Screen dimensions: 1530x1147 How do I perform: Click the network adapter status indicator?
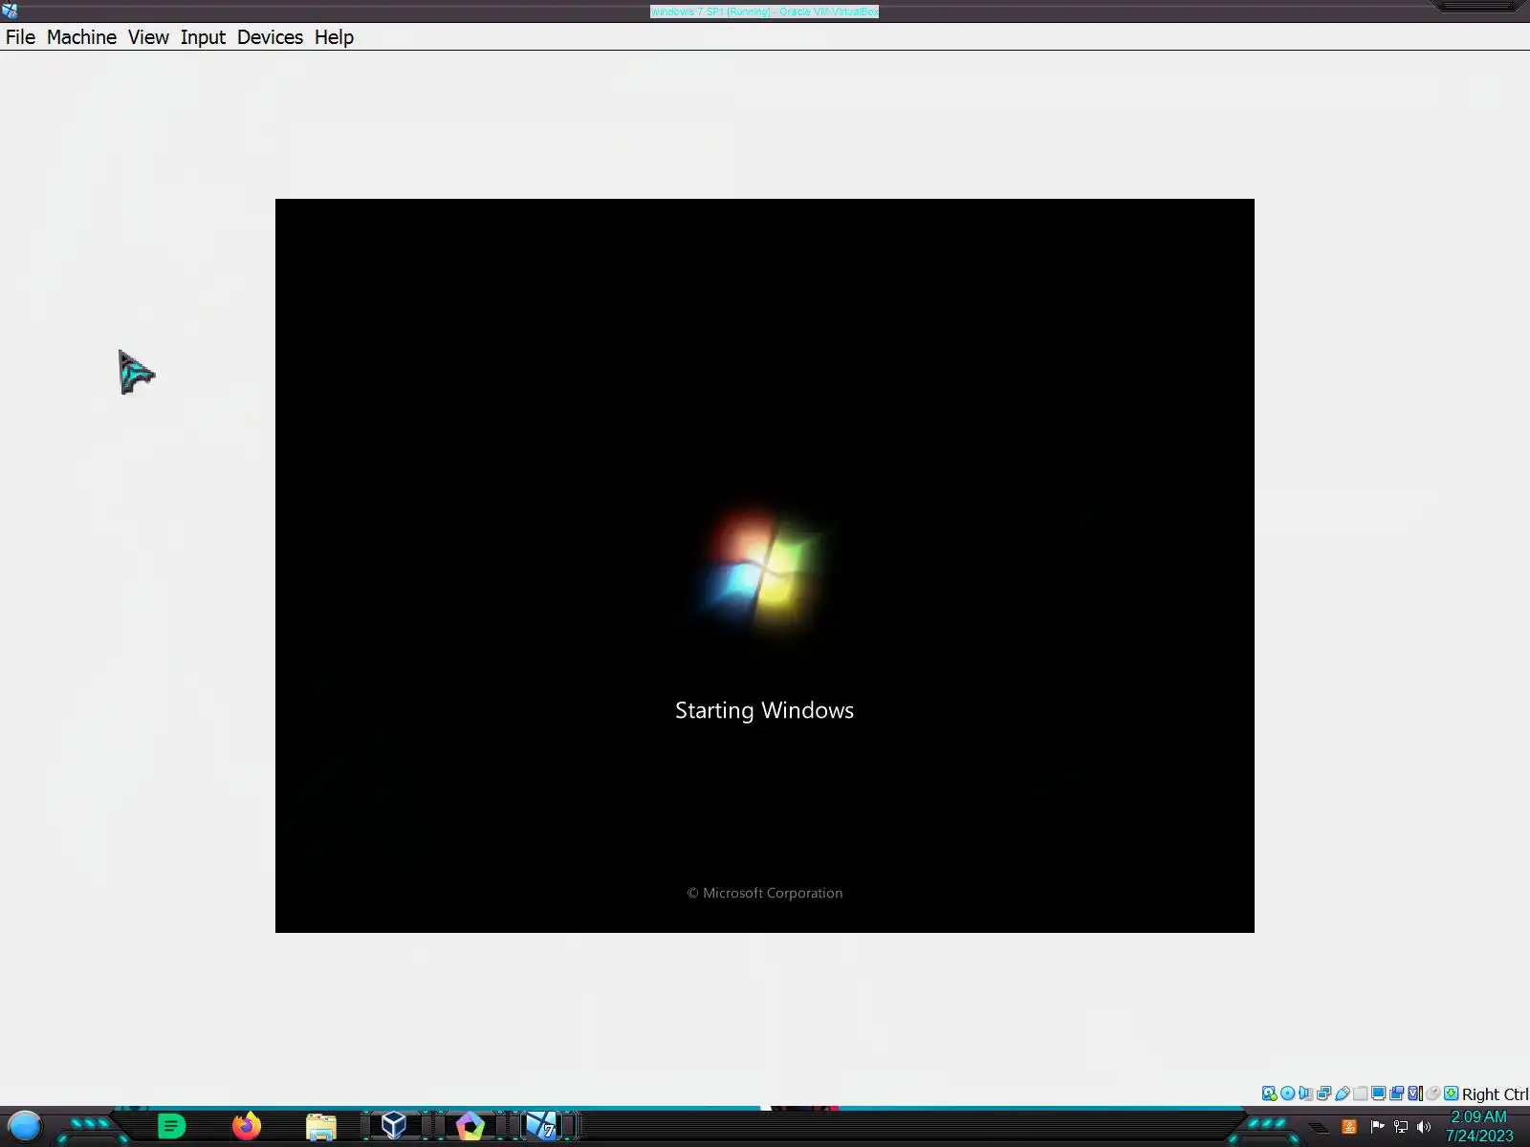[x=1323, y=1093]
